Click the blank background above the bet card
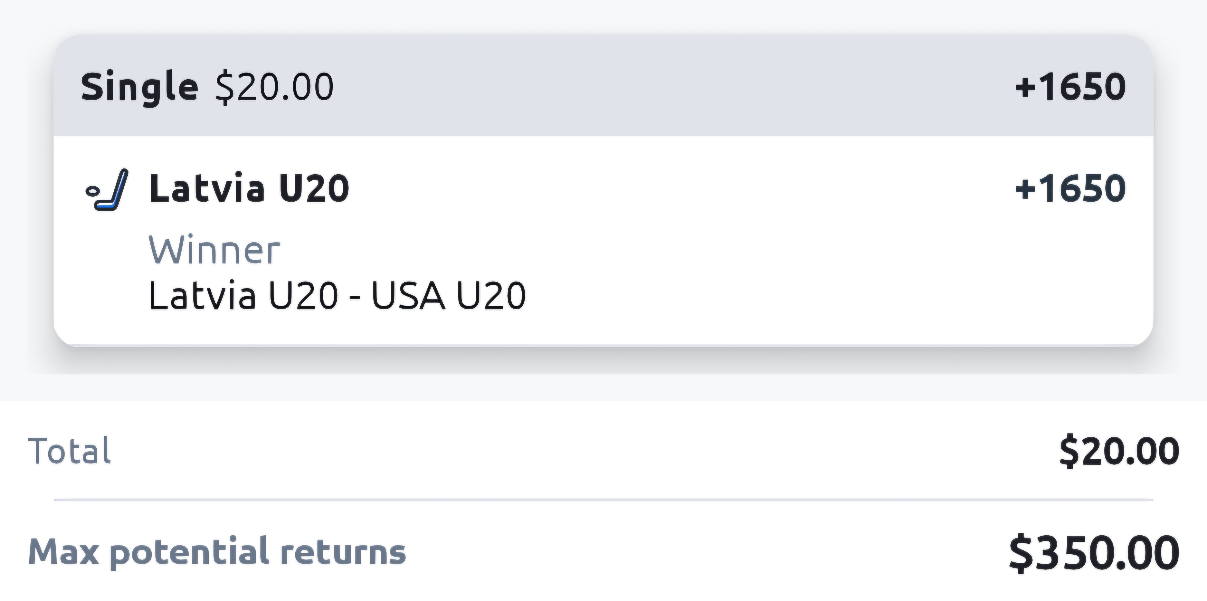The width and height of the screenshot is (1207, 601). click(x=603, y=16)
